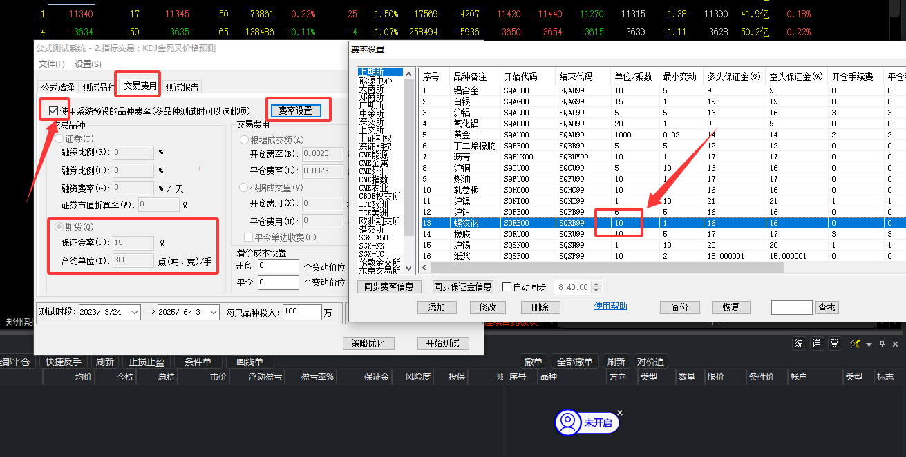The image size is (906, 457).
Task: Click the 每只品种投入 amount input field
Action: 301,312
